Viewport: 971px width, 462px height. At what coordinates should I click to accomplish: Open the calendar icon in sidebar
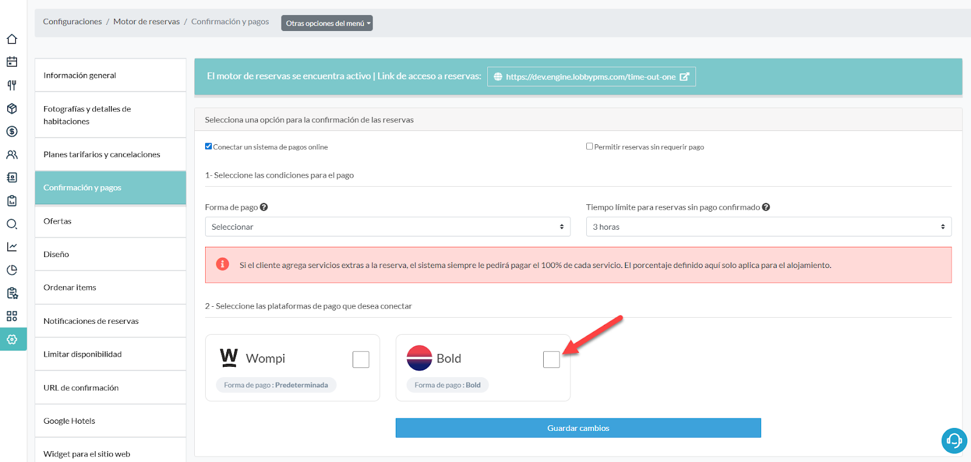(x=12, y=62)
